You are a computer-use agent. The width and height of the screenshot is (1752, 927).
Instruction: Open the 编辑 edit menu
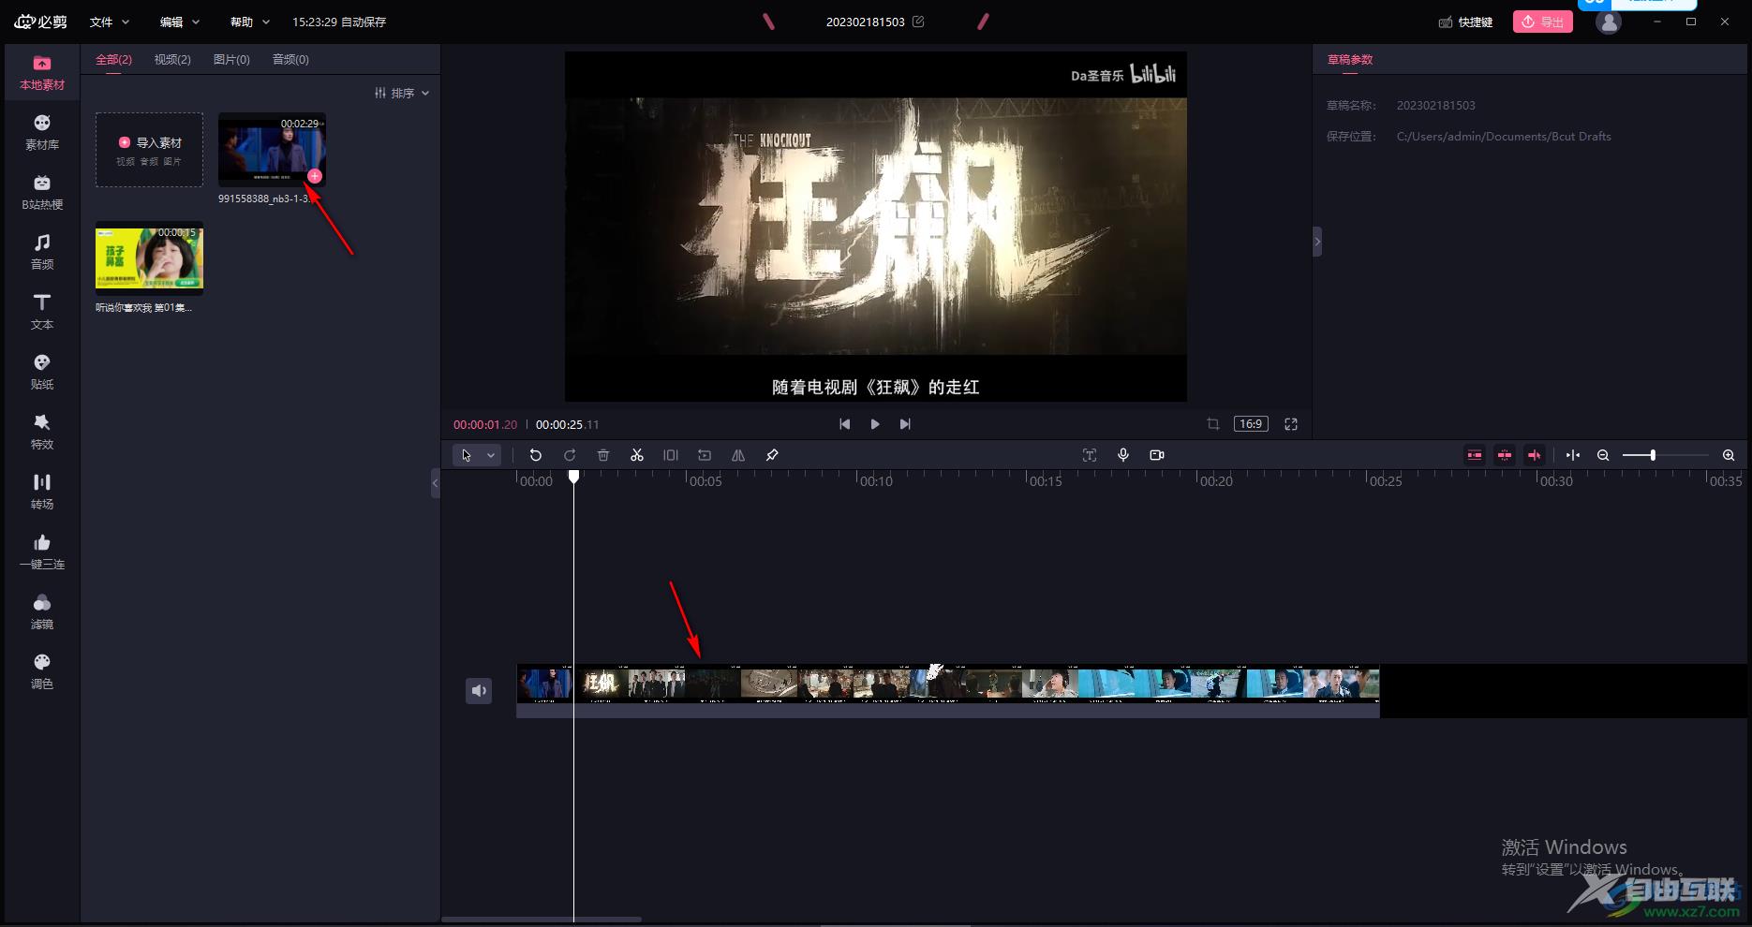(180, 22)
